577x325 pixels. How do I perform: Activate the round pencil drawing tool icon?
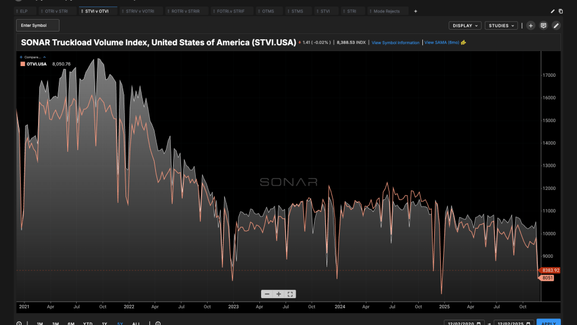tap(556, 26)
